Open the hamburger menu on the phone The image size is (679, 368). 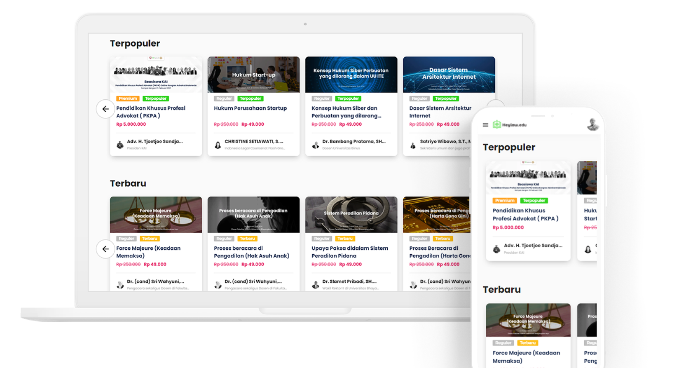pyautogui.click(x=485, y=125)
